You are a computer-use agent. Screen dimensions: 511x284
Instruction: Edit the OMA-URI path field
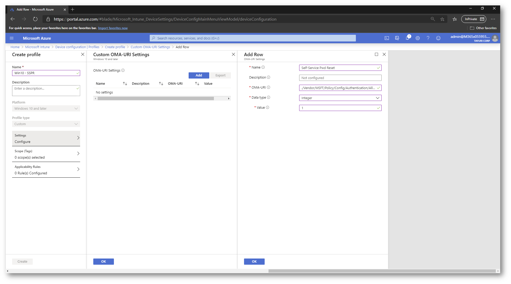[x=340, y=88]
